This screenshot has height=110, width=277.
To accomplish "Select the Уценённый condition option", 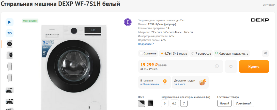I will 243,103.
